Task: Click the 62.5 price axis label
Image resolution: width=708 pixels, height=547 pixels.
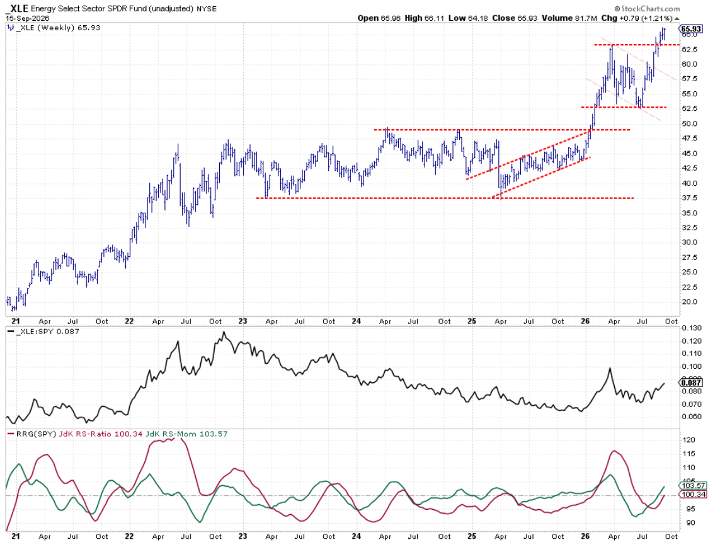Action: 690,49
